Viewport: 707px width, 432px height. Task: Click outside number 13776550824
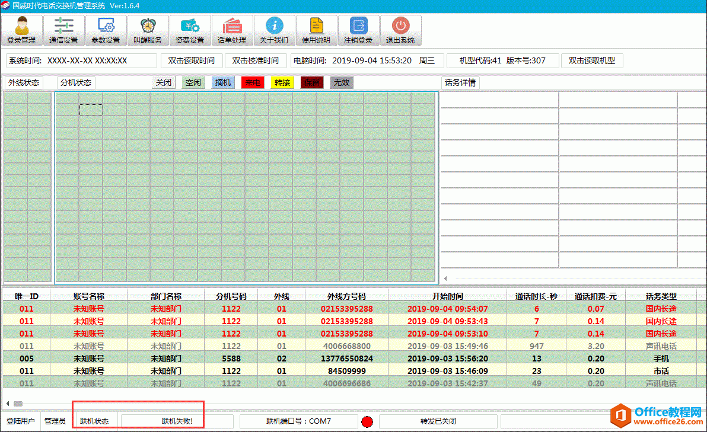(347, 359)
